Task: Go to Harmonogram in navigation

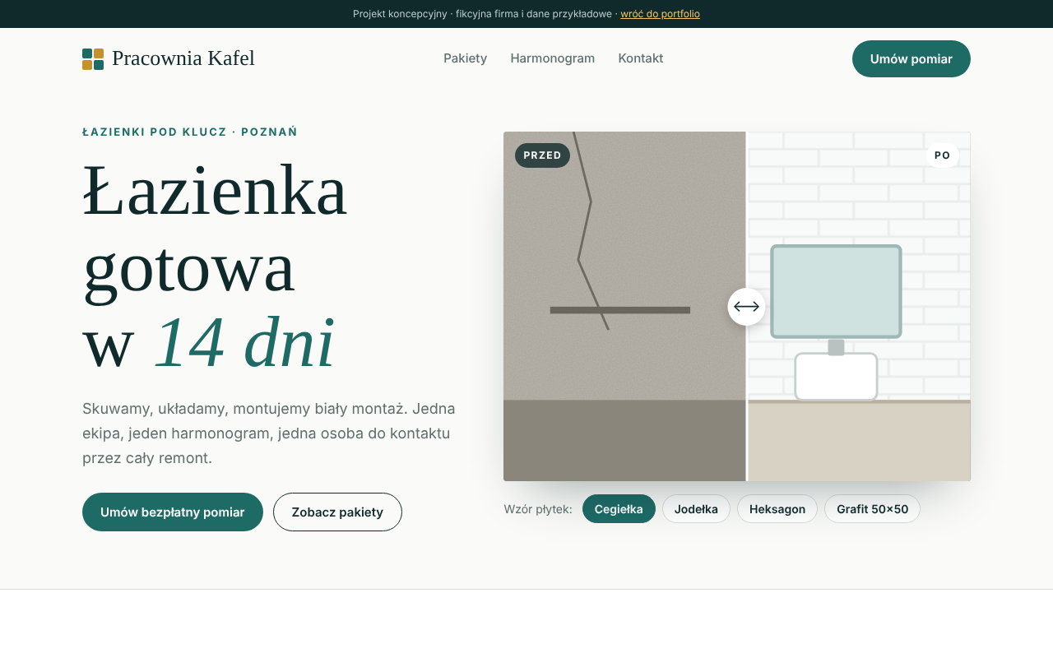Action: click(553, 58)
